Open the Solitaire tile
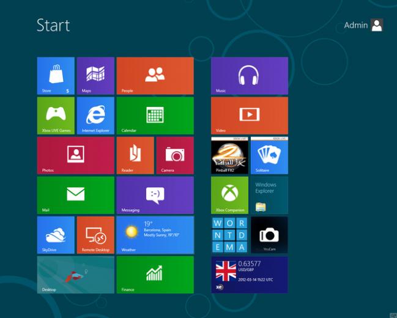This screenshot has height=318, width=397. [269, 155]
